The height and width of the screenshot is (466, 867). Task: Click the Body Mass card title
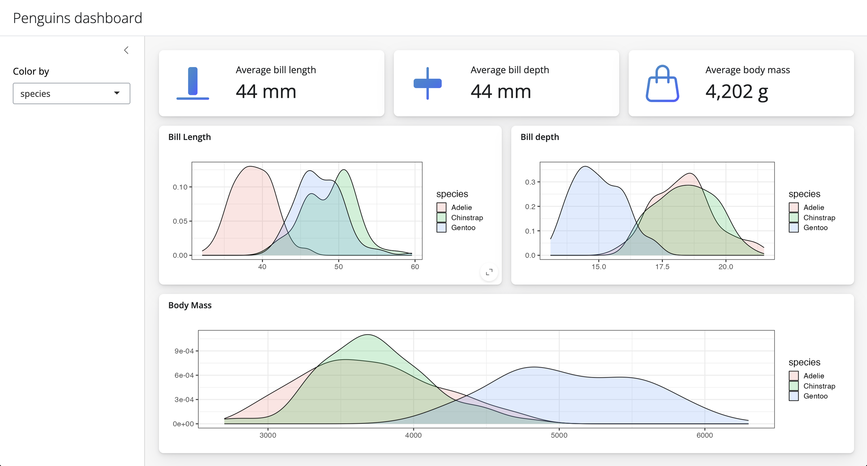click(190, 305)
